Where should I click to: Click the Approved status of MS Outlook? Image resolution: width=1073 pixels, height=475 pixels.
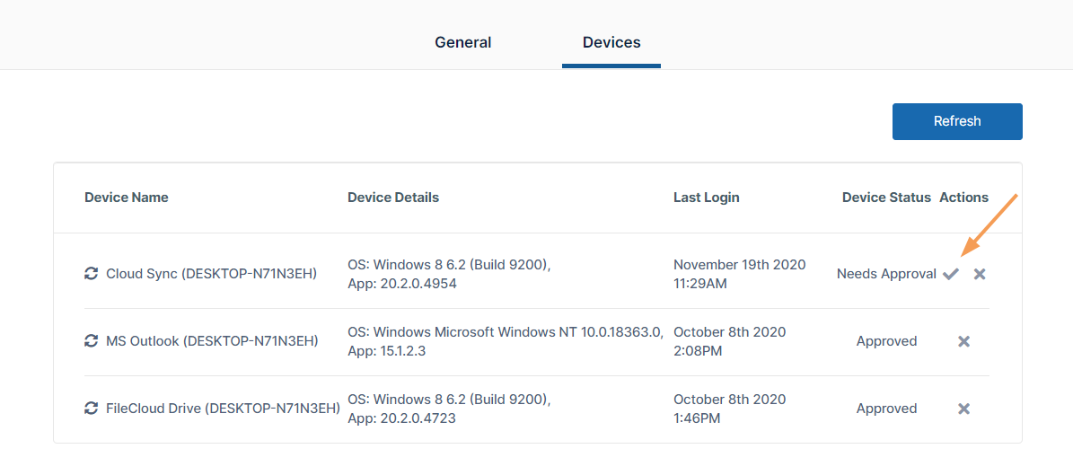(x=886, y=341)
